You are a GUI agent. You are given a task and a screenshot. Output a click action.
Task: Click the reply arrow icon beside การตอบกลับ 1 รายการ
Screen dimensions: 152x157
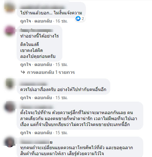tap(23, 72)
